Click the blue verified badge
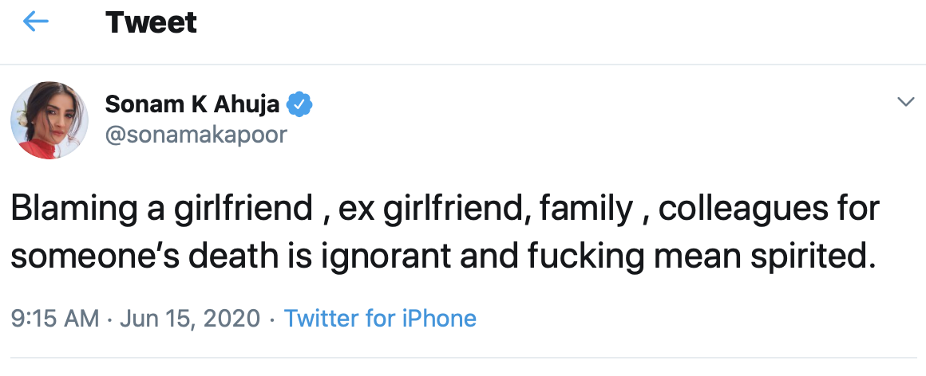 (299, 104)
